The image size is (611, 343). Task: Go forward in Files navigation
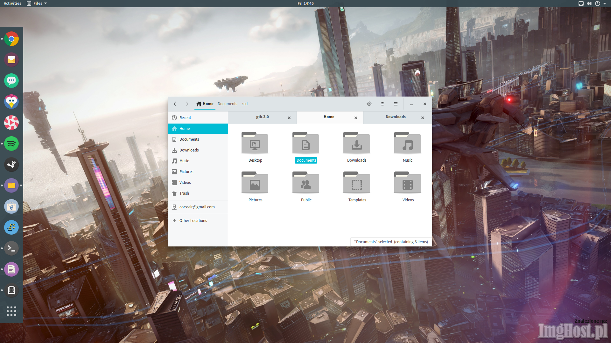tap(187, 104)
